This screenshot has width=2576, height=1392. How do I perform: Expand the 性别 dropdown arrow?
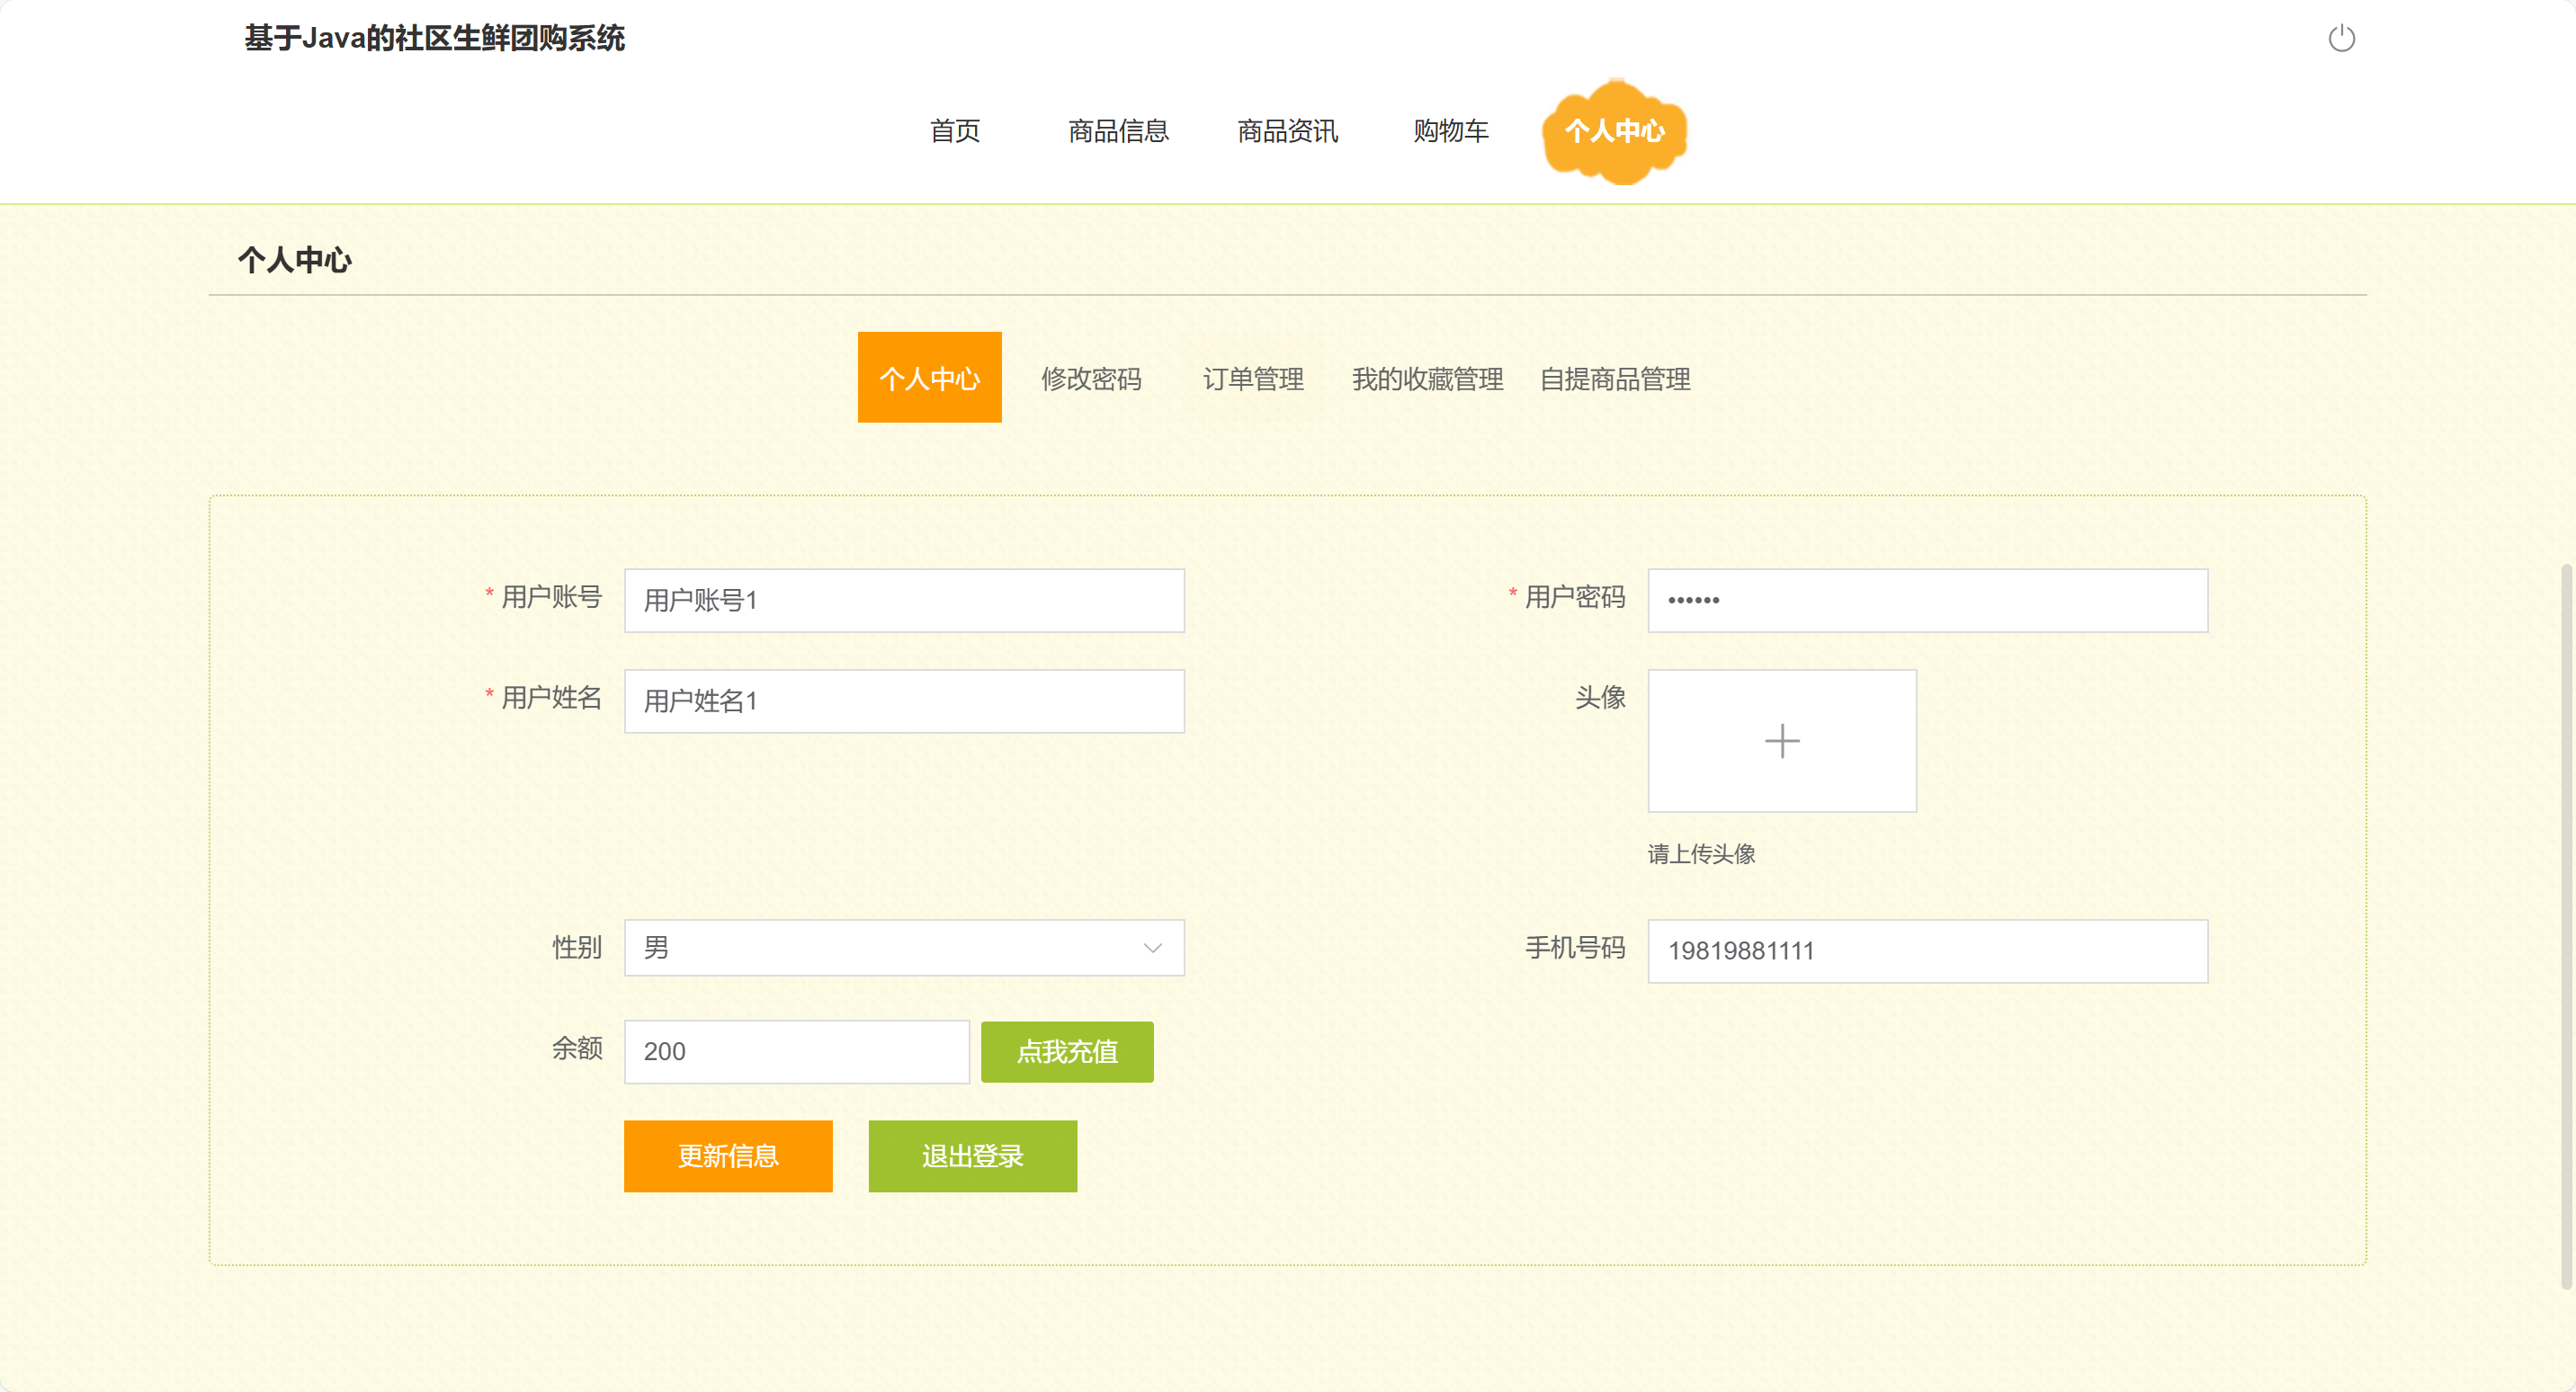coord(1152,948)
